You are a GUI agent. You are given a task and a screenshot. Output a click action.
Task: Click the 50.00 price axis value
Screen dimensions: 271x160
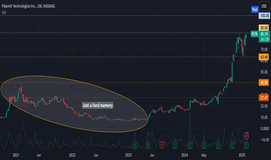[x=264, y=72]
